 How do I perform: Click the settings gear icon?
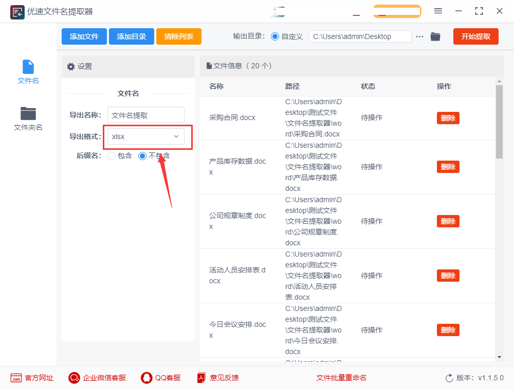point(71,67)
